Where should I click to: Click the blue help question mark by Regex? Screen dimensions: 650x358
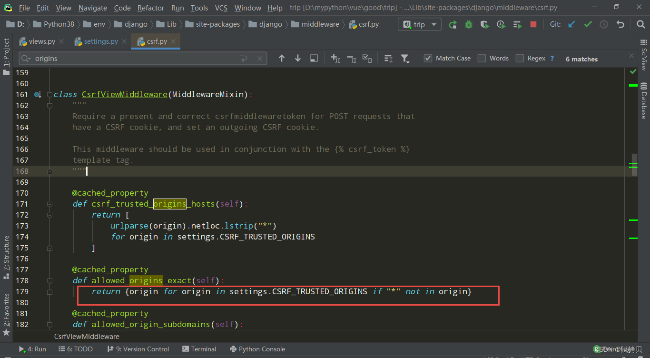click(x=552, y=58)
